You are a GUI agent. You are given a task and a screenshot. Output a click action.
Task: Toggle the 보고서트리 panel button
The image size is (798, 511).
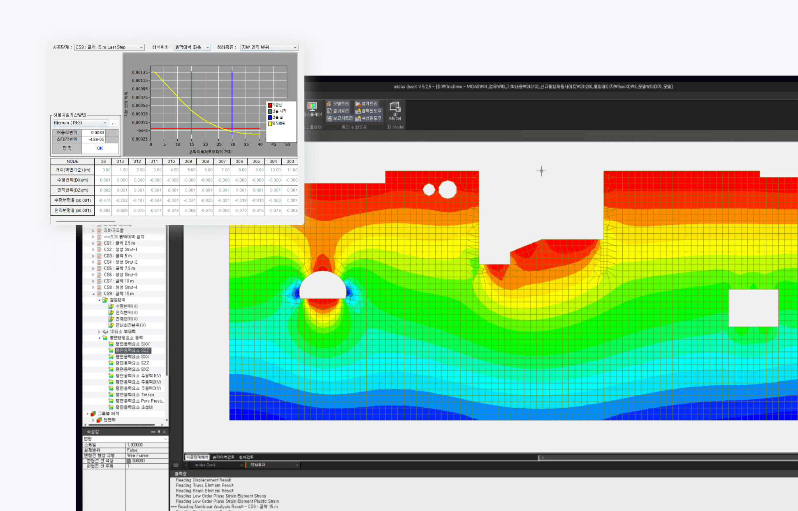pyautogui.click(x=339, y=118)
